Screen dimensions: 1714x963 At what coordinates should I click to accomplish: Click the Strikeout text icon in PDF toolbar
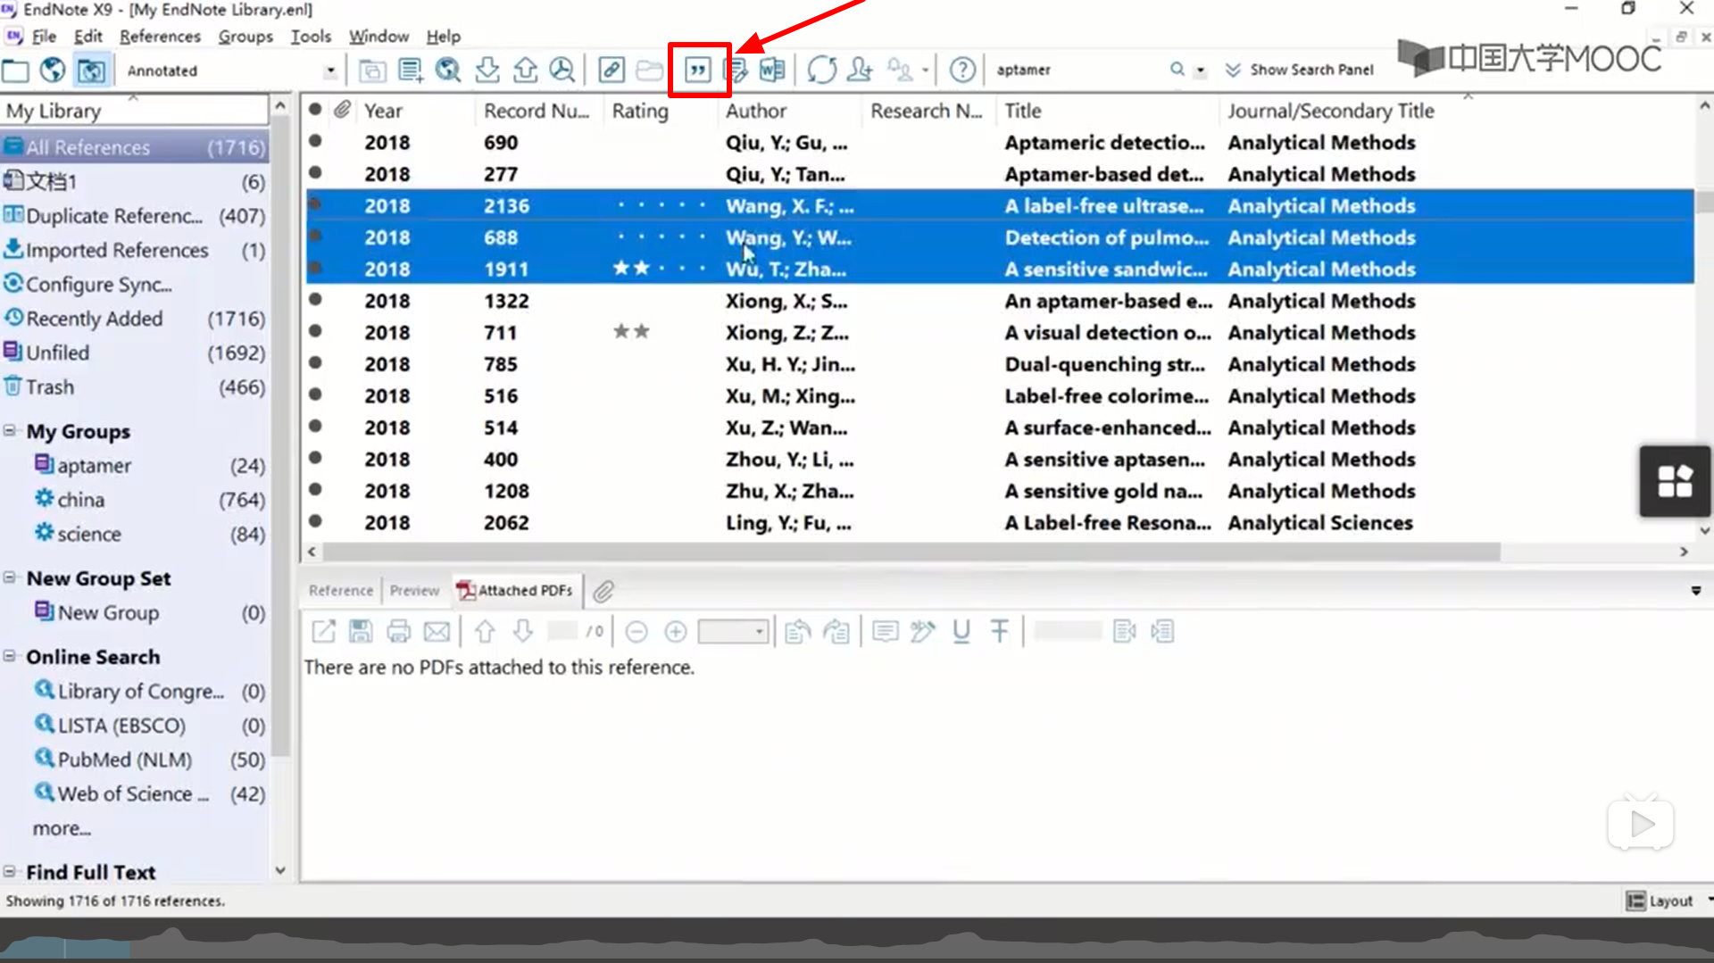click(x=1000, y=632)
